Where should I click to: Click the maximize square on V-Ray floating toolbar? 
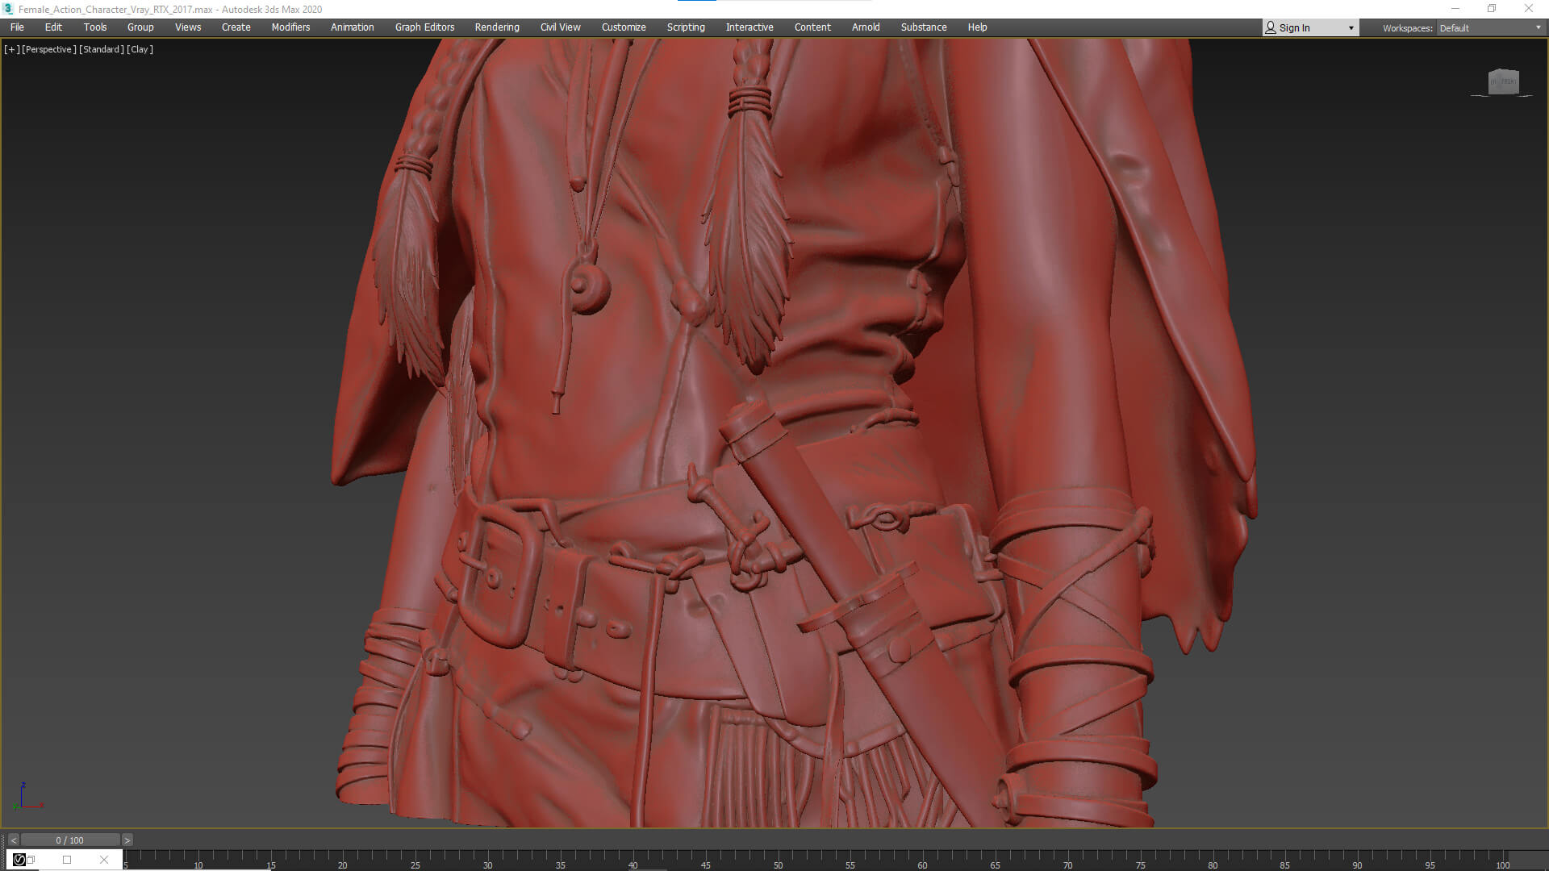coord(67,860)
